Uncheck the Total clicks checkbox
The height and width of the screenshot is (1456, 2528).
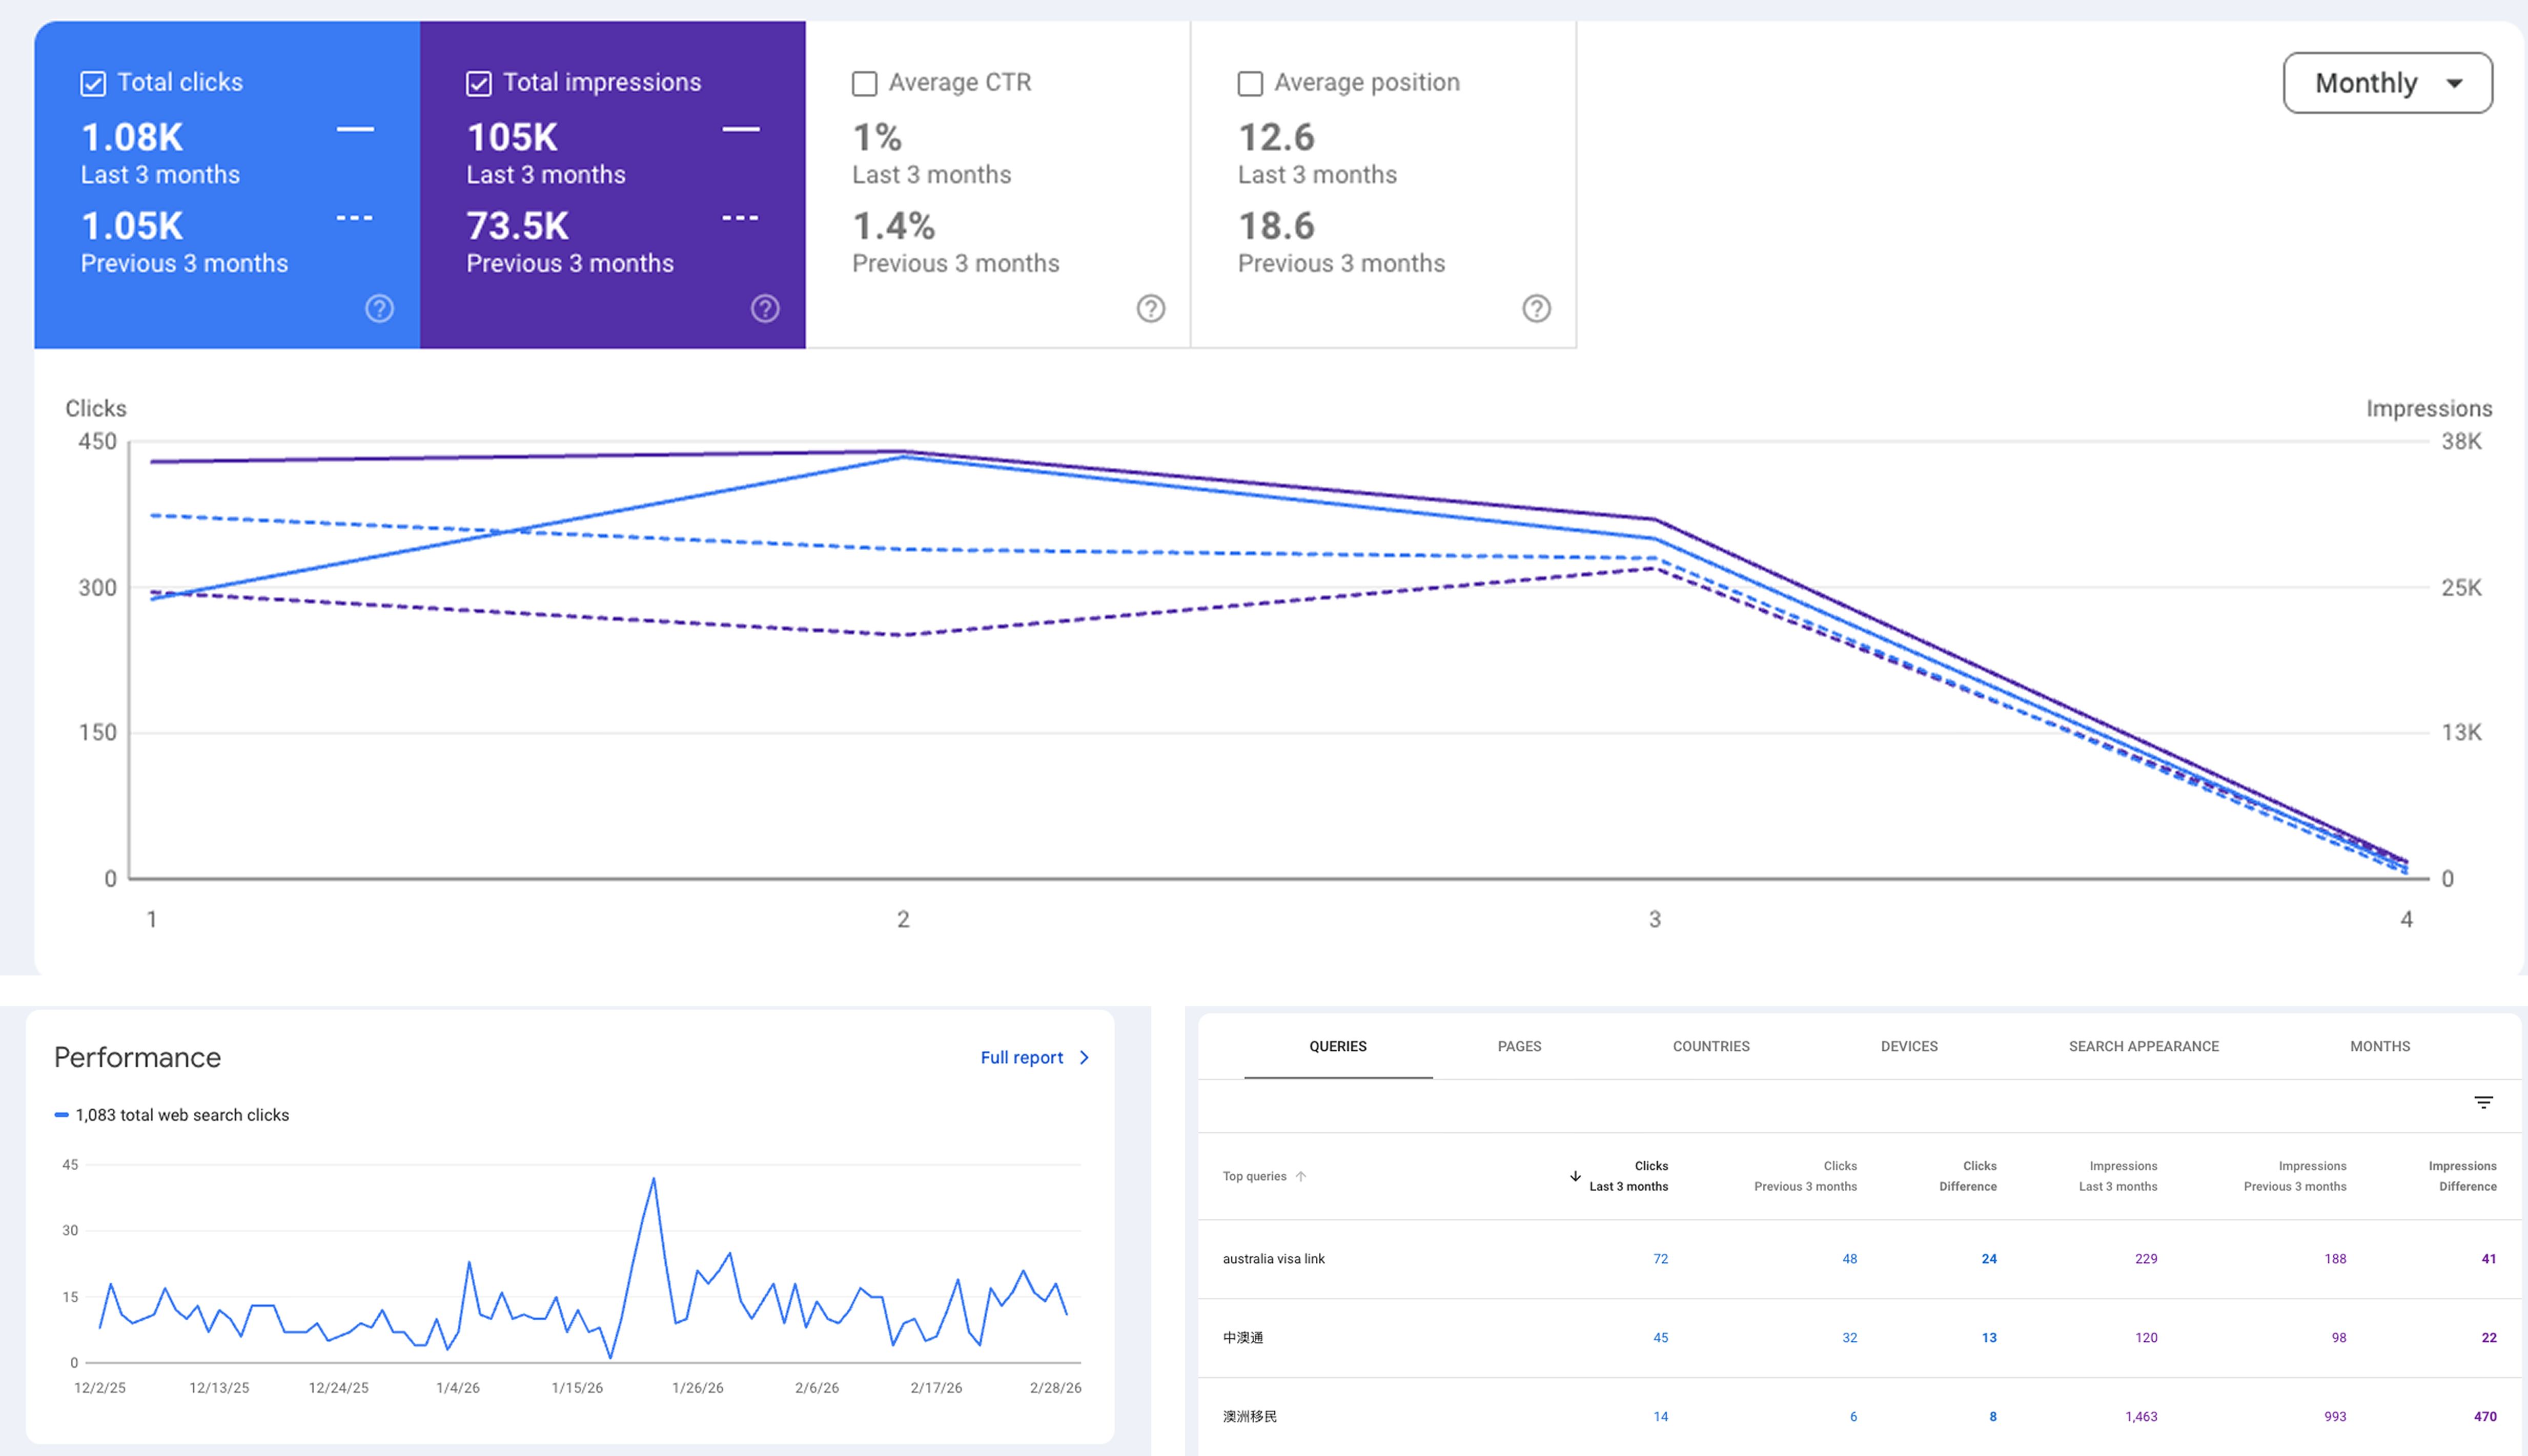tap(93, 83)
